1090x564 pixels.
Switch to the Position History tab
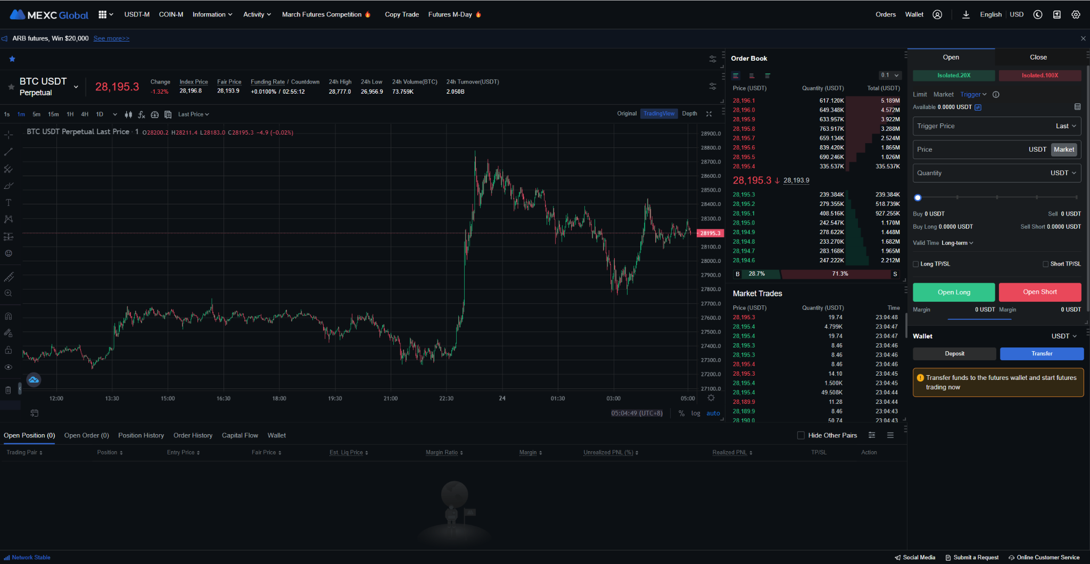point(141,435)
